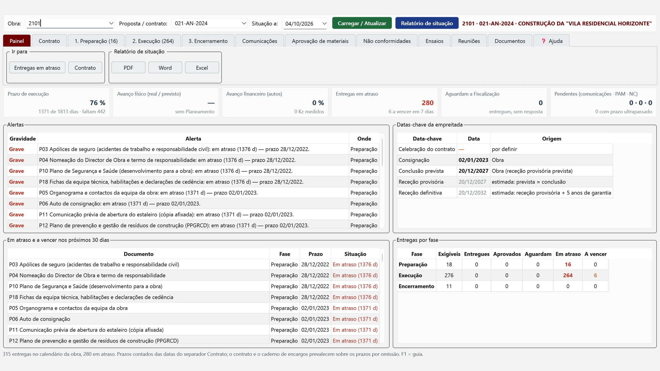Open the Documentos tab
The image size is (660, 371).
[x=510, y=41]
